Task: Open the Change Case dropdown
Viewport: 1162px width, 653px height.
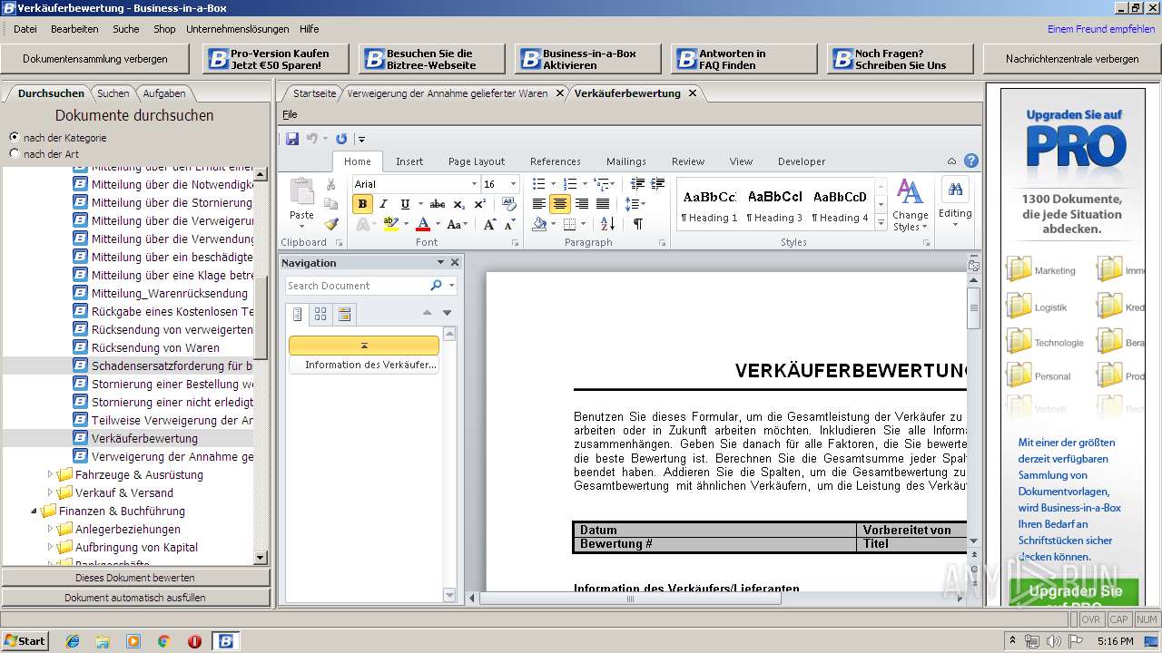Action: click(x=457, y=224)
